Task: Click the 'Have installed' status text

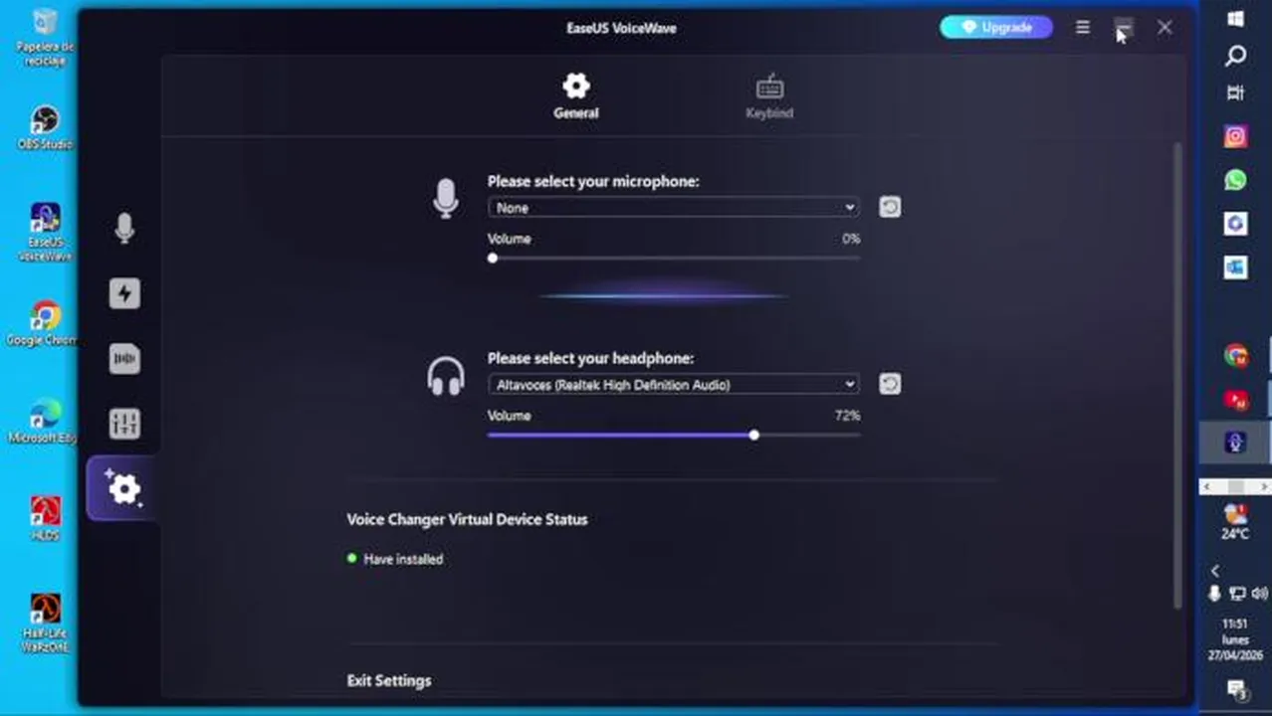Action: point(403,559)
